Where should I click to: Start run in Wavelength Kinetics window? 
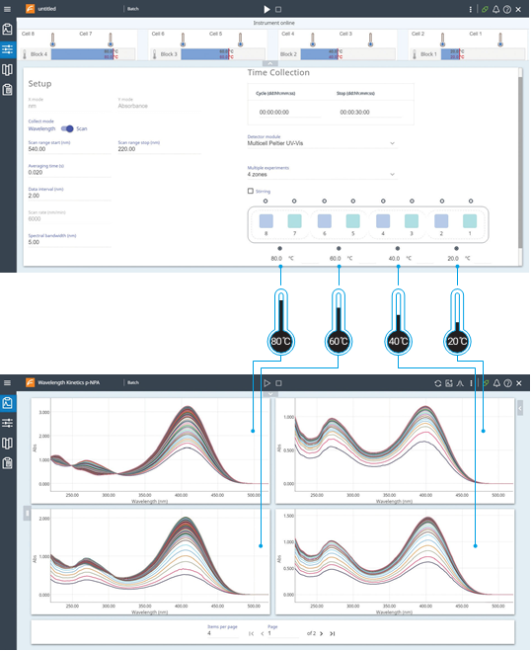267,383
